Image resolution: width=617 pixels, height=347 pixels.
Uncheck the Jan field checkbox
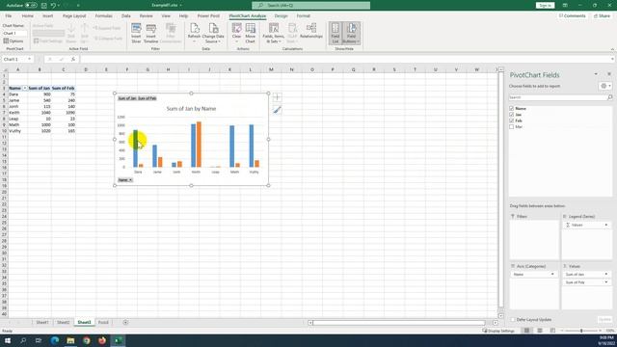tap(512, 115)
